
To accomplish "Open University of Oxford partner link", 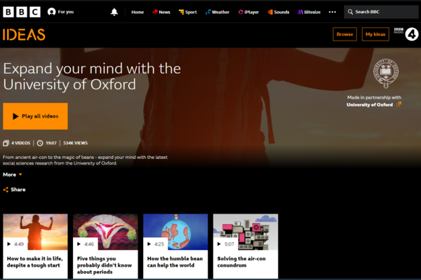I will tap(370, 105).
